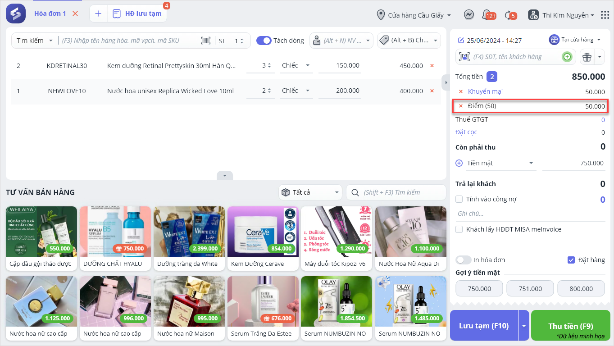The image size is (614, 346).
Task: Edit the 750.000 cash amount field
Action: point(573,163)
